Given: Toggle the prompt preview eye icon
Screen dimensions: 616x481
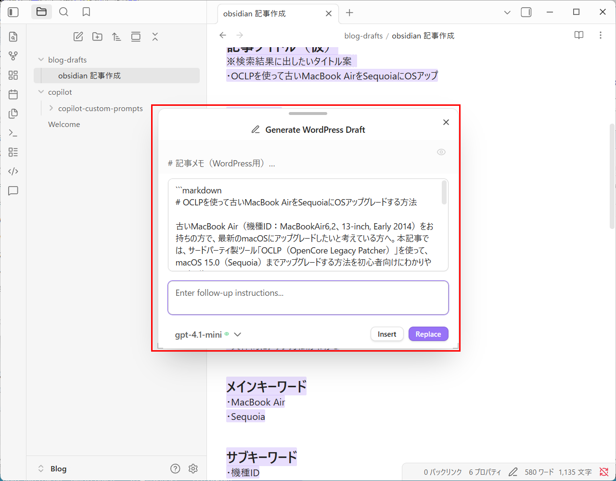Looking at the screenshot, I should (441, 152).
